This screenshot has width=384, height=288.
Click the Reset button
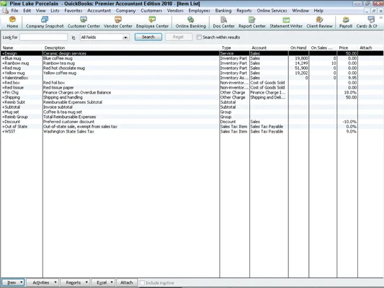178,37
